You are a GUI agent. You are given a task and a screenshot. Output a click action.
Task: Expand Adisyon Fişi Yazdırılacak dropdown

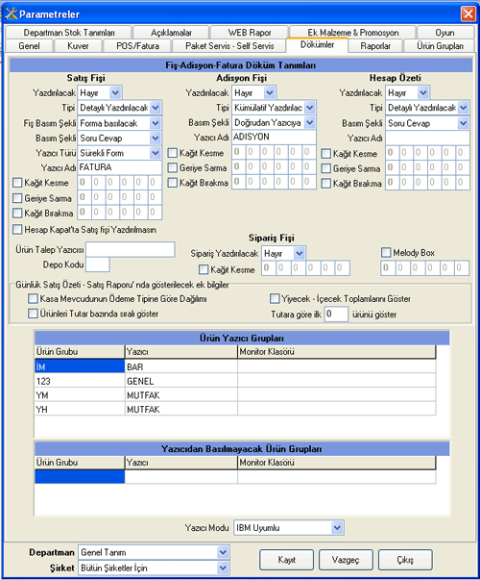pos(270,93)
